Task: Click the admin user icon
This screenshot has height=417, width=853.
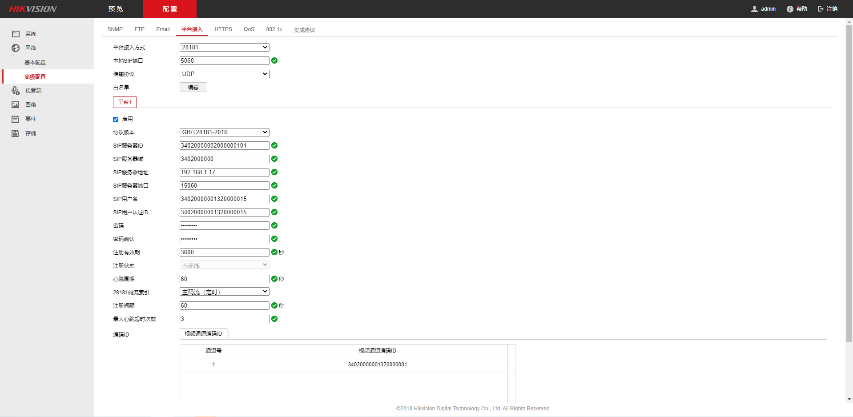Action: tap(754, 9)
